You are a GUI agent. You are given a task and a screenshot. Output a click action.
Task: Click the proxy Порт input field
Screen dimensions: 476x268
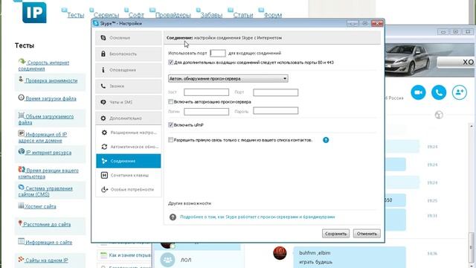276,92
